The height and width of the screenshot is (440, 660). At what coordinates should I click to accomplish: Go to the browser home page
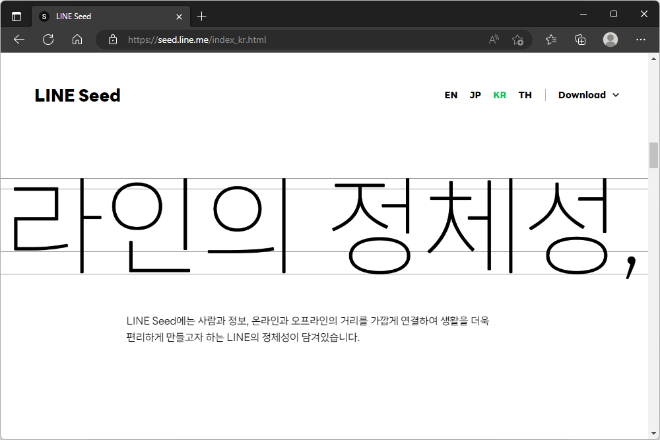coord(77,40)
